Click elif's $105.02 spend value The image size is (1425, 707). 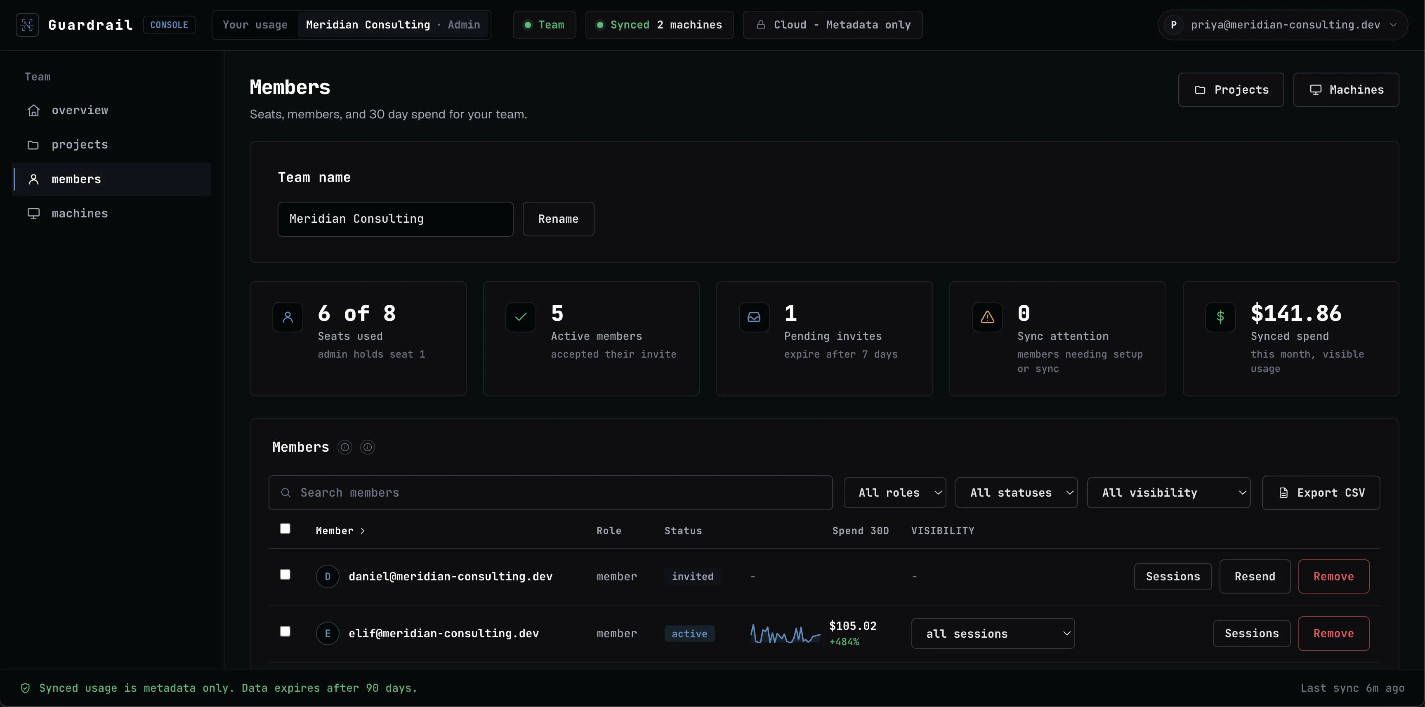[852, 626]
